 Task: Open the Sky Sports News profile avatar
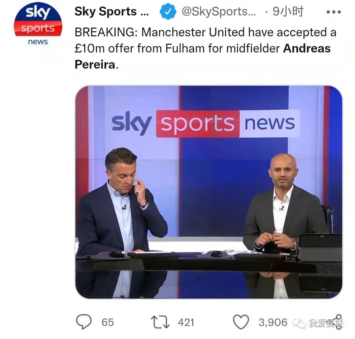[x=38, y=25]
